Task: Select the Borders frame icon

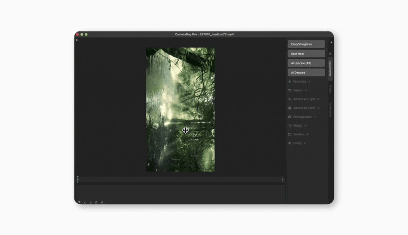Action: click(x=289, y=134)
